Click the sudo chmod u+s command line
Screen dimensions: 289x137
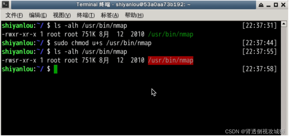(103, 43)
